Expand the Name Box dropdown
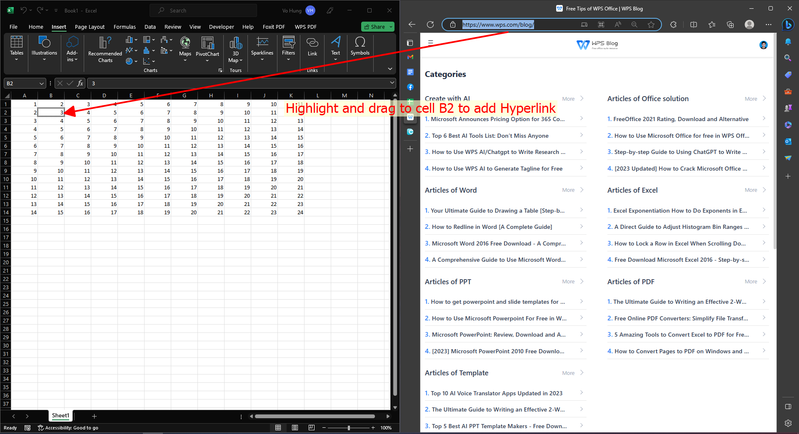This screenshot has height=434, width=799. pyautogui.click(x=41, y=83)
